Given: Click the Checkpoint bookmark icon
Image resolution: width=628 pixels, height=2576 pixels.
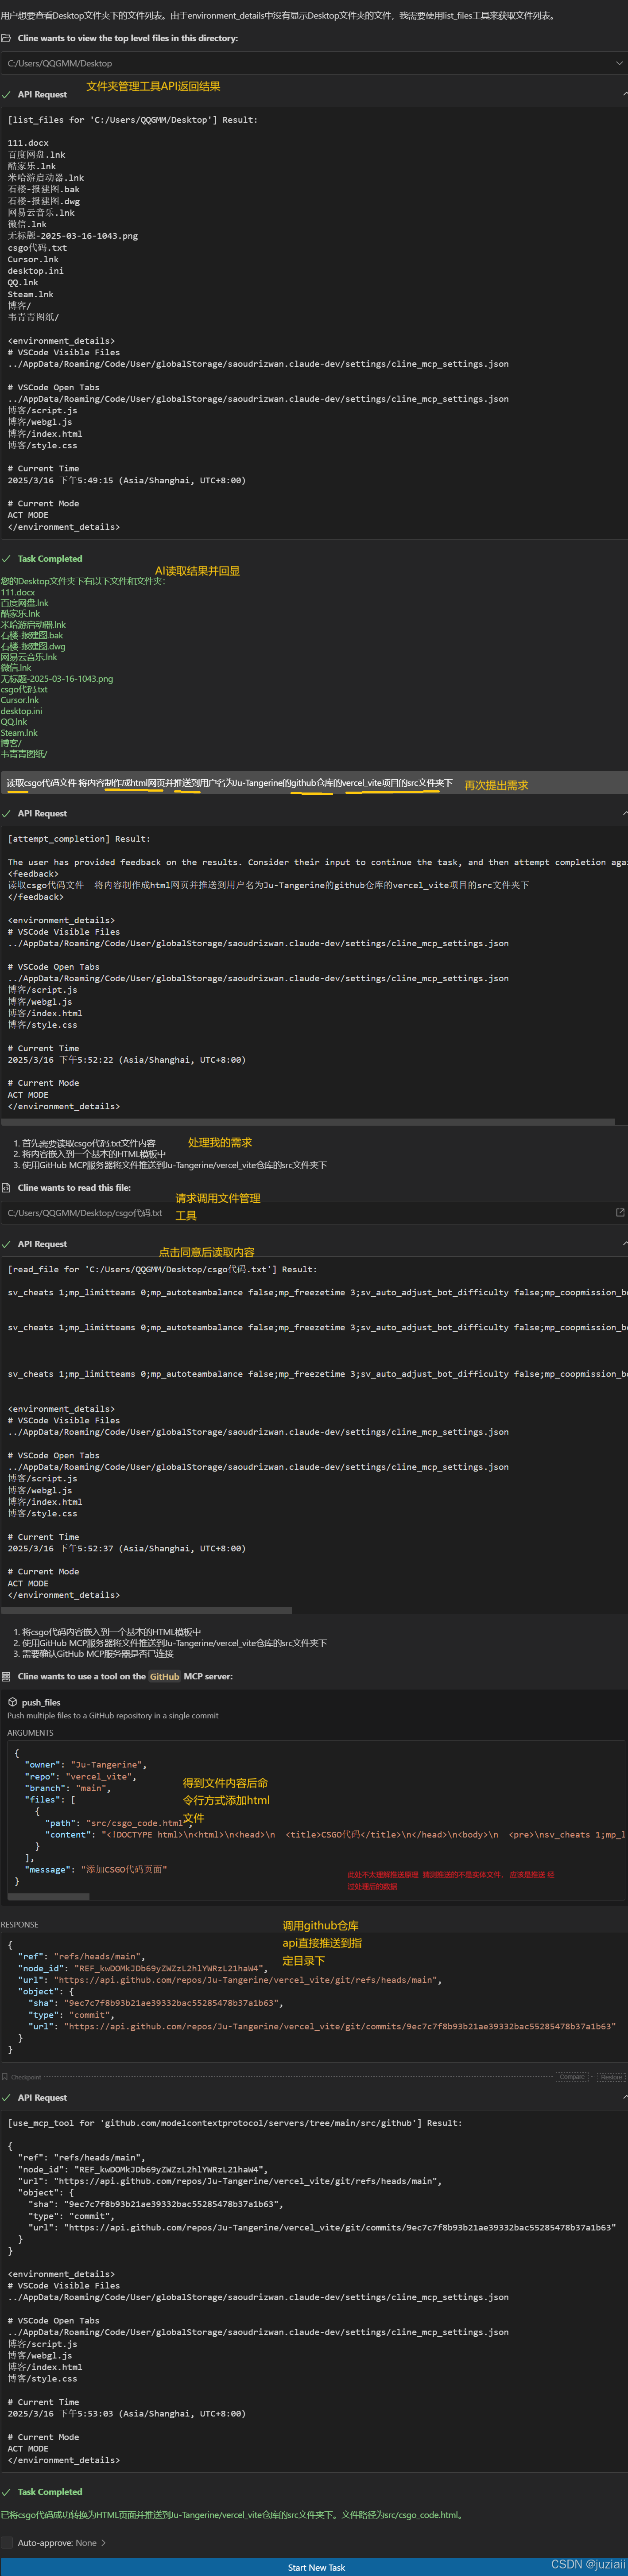Looking at the screenshot, I should [4, 2077].
